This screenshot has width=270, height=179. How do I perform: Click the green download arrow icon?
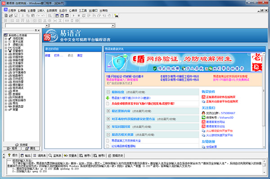coord(108,98)
